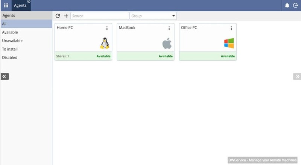Click Available status on Office PC

[228, 56]
